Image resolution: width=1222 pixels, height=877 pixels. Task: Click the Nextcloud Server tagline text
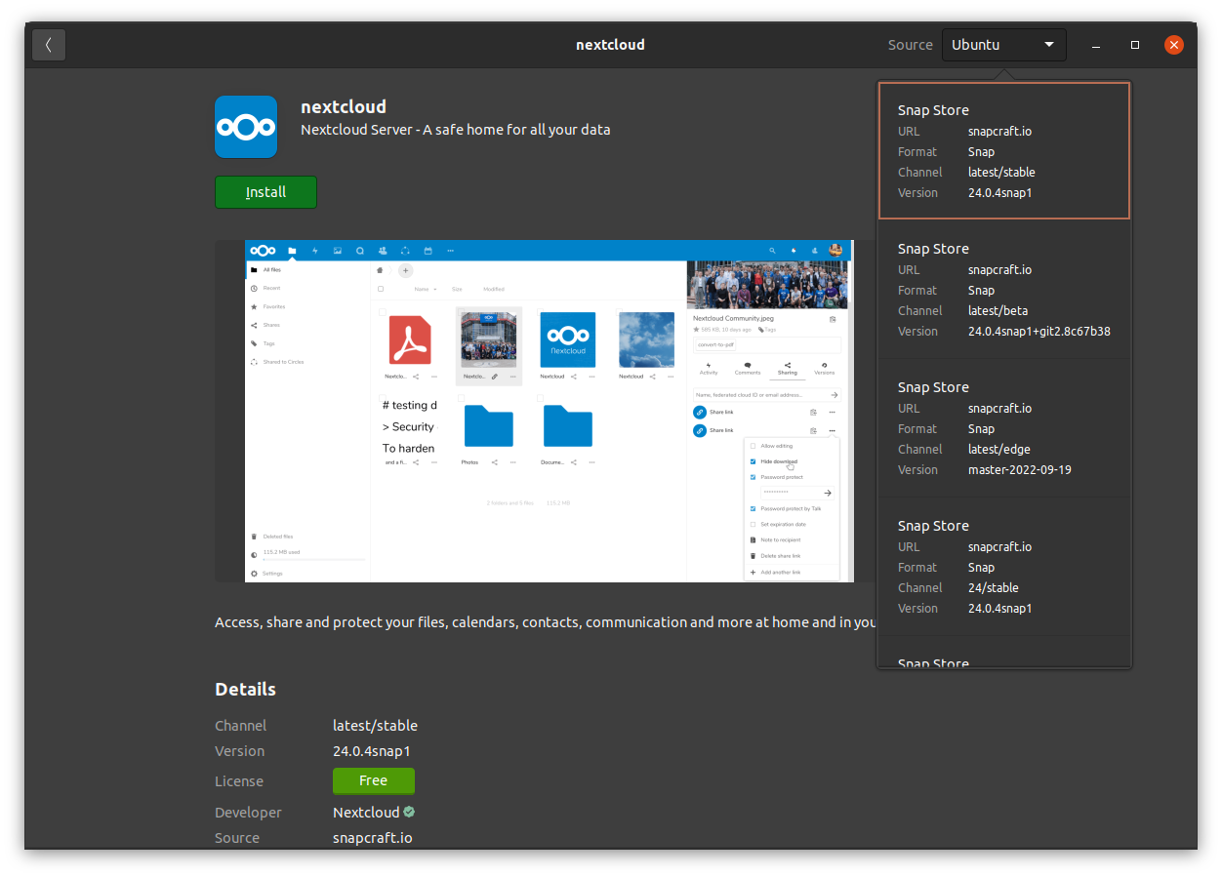click(x=456, y=129)
